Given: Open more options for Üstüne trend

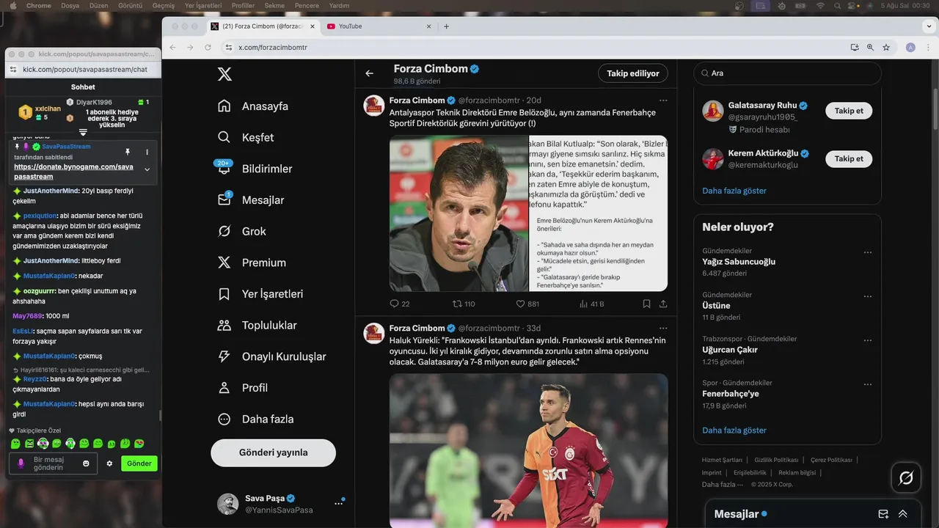Looking at the screenshot, I should (868, 297).
